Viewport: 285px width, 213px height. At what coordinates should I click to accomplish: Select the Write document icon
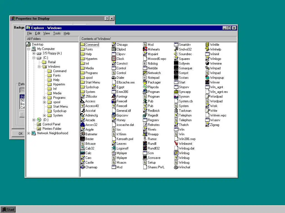point(207,110)
